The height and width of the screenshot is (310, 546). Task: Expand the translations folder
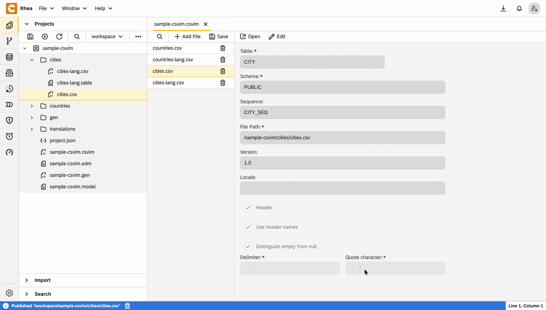[32, 129]
